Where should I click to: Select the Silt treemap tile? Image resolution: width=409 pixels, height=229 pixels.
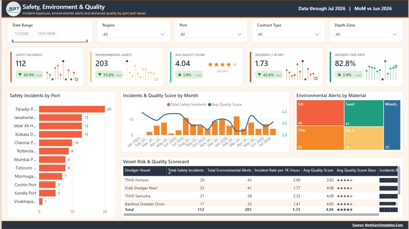320,113
